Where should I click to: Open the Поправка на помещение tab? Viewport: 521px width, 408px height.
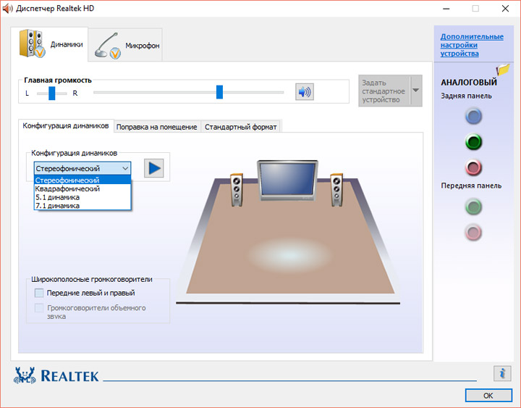[x=157, y=127]
